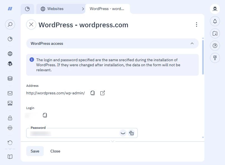Screen dimensions: 225x165
Task: Open documentation book icon in sidebar
Action: point(10,157)
